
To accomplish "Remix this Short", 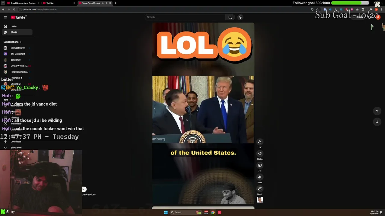I will pos(260,189).
